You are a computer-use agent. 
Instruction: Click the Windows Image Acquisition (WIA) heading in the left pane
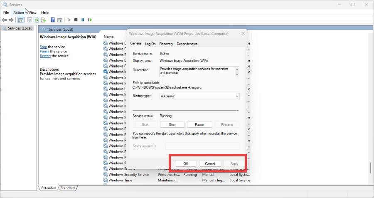coord(68,37)
